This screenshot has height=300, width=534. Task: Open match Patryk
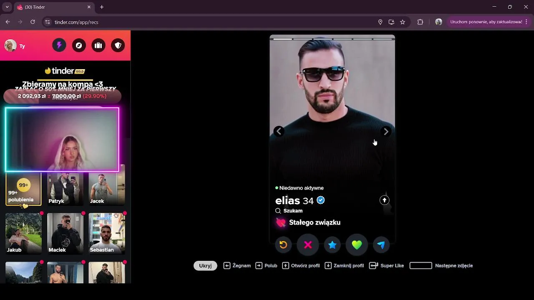coord(65,190)
